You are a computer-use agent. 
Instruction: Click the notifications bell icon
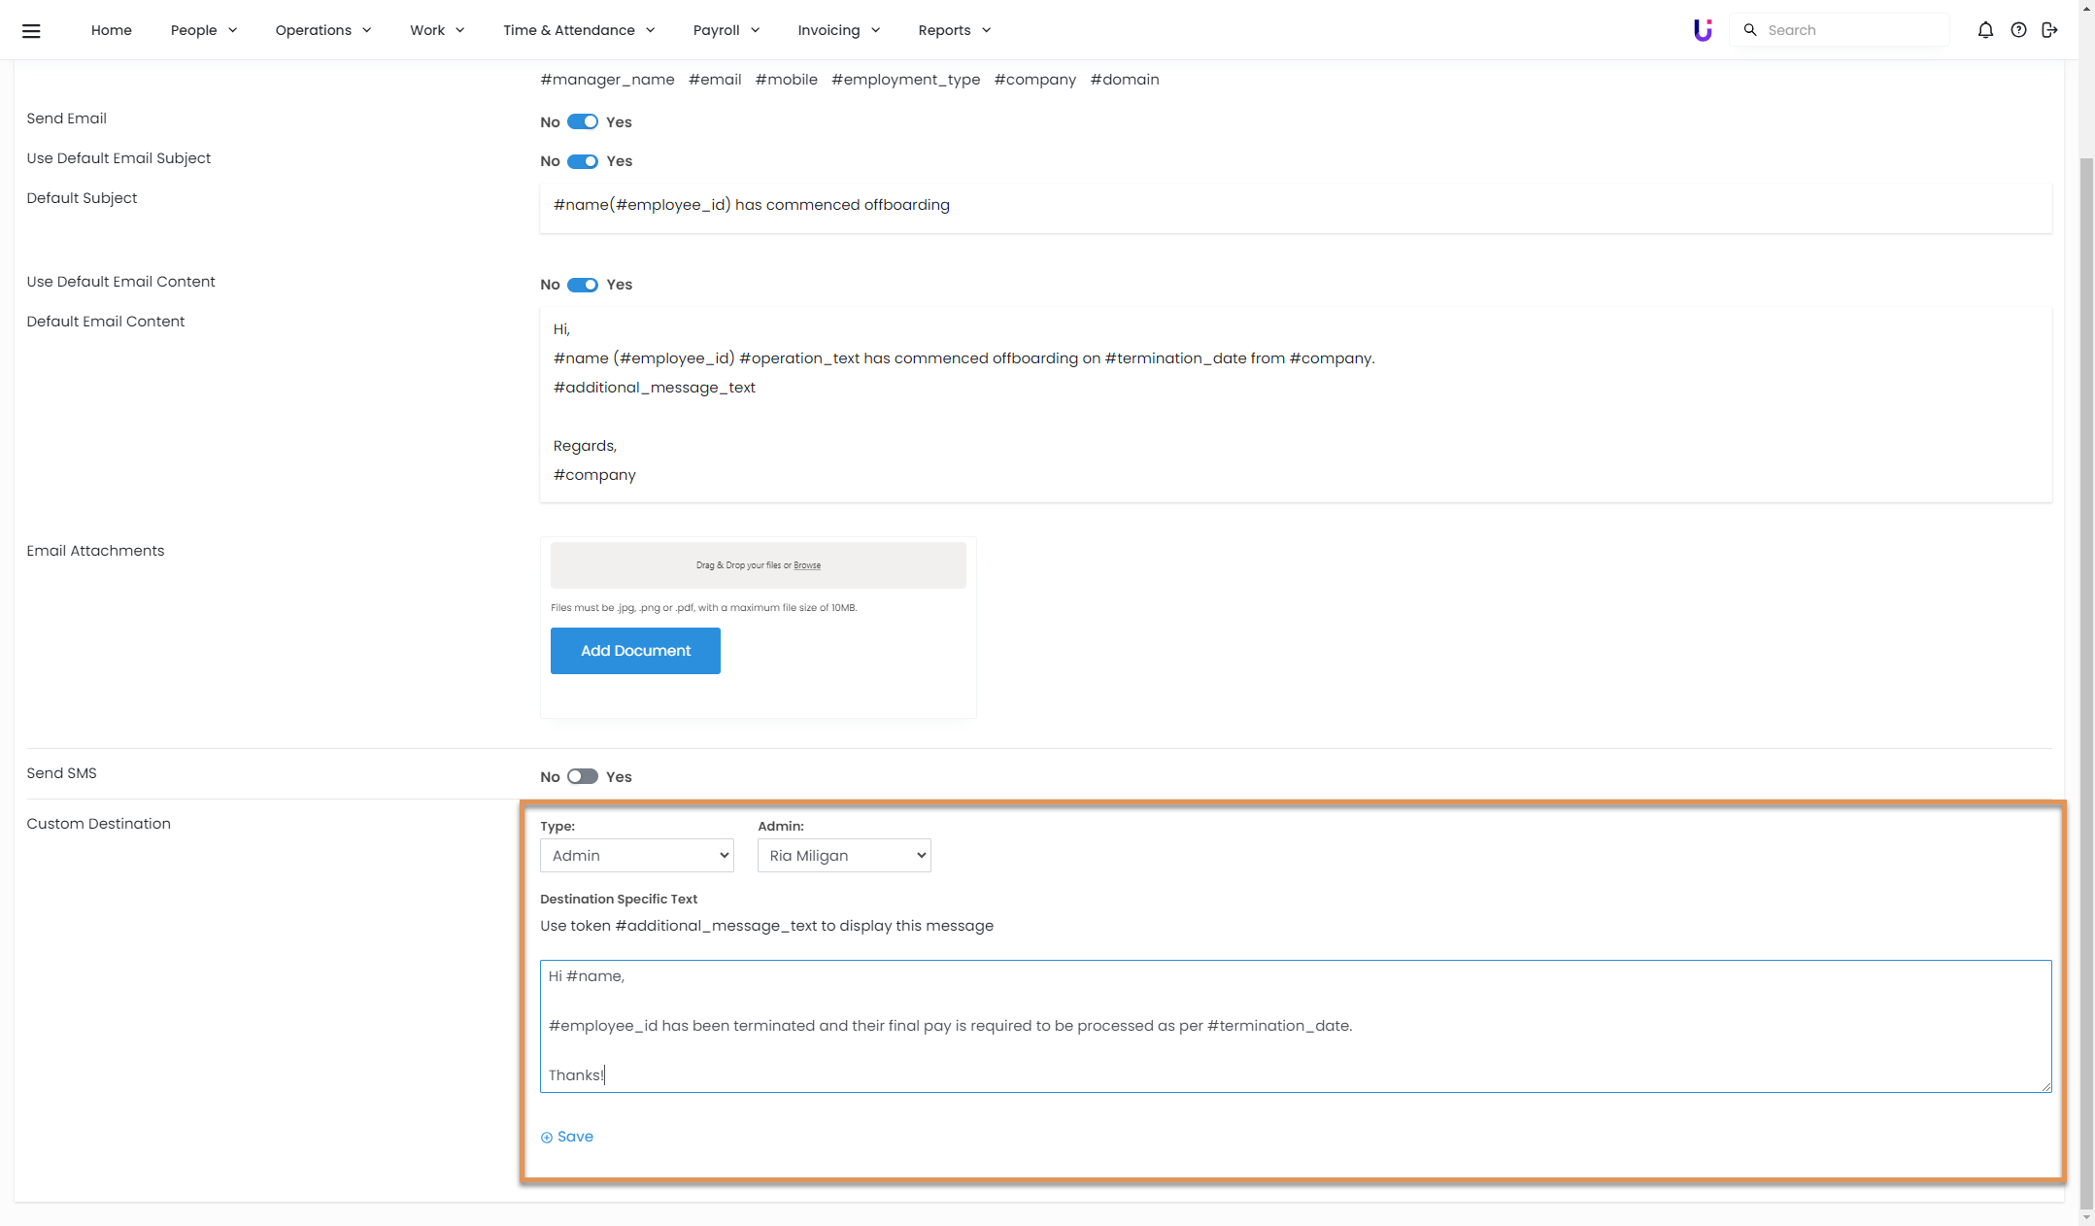pos(1985,30)
